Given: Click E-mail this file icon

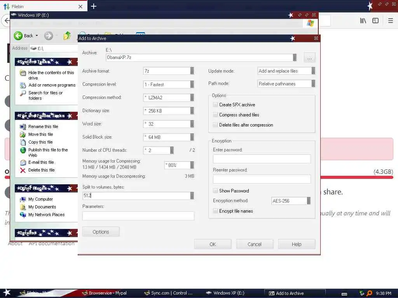Looking at the screenshot, I should pyautogui.click(x=23, y=163).
